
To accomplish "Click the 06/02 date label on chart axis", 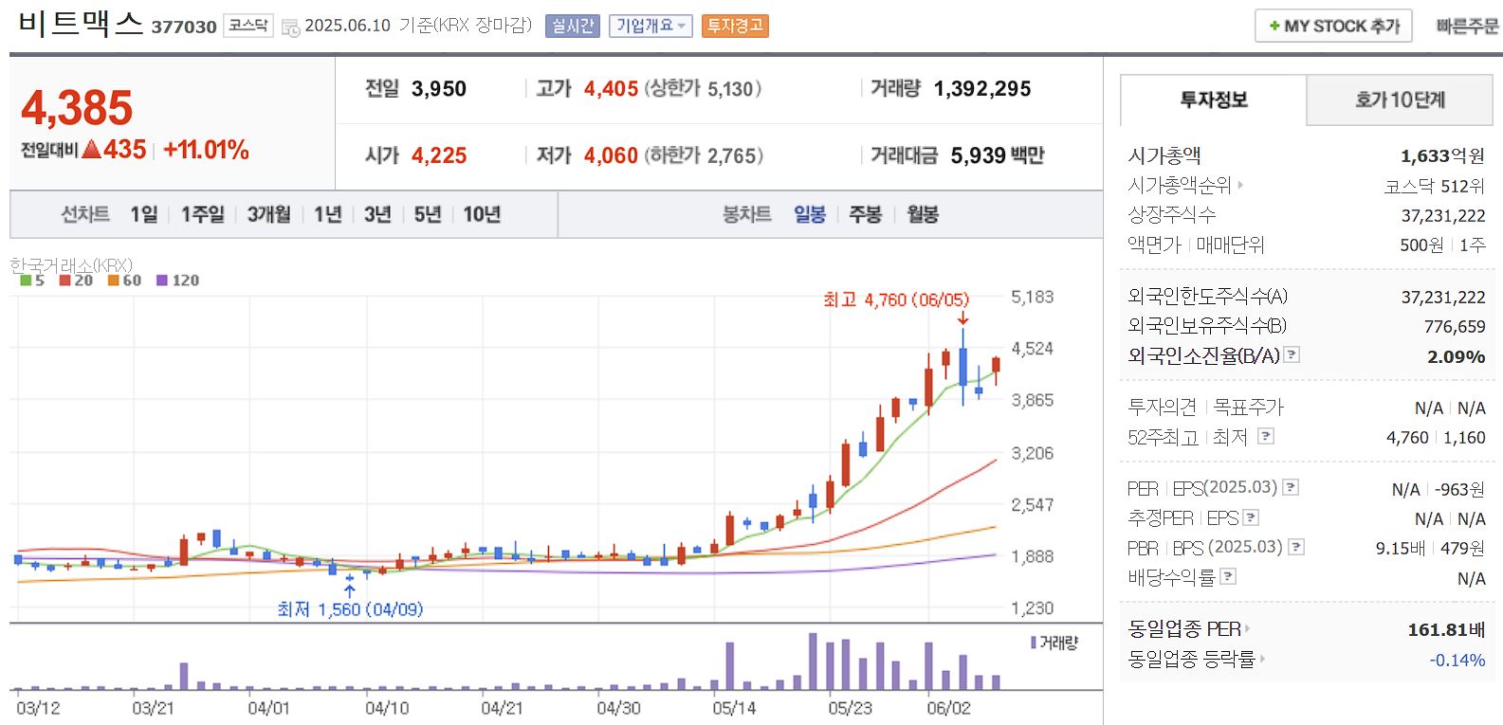I will coord(949,708).
